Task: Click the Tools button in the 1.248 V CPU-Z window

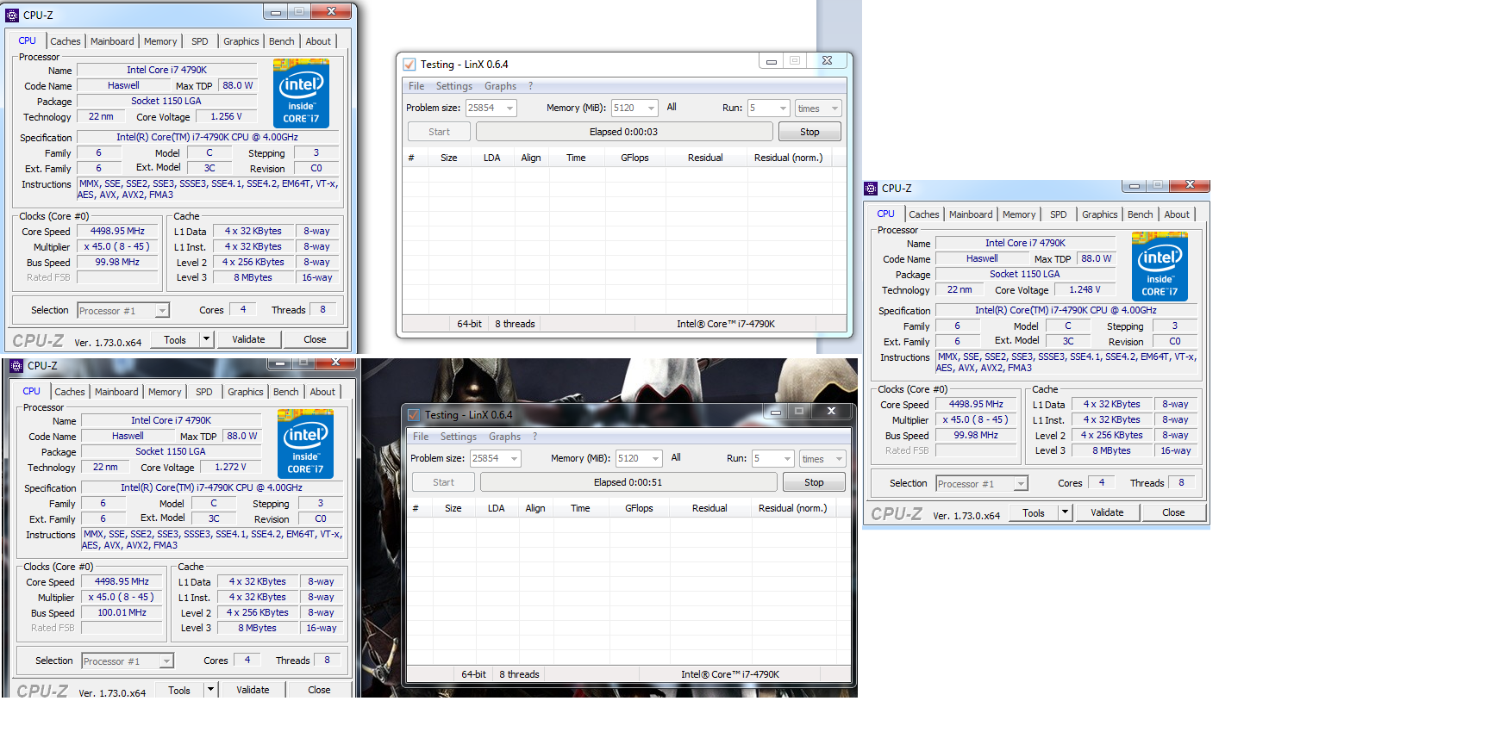Action: click(x=1034, y=512)
